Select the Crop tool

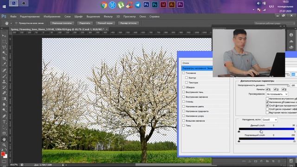tap(4, 58)
